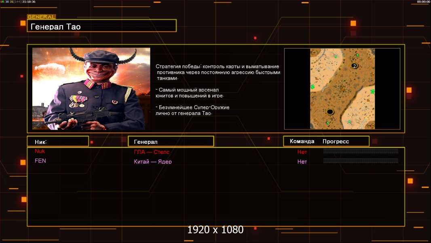
Task: Click the 21:18:36 clock readout
Action: [29, 2]
